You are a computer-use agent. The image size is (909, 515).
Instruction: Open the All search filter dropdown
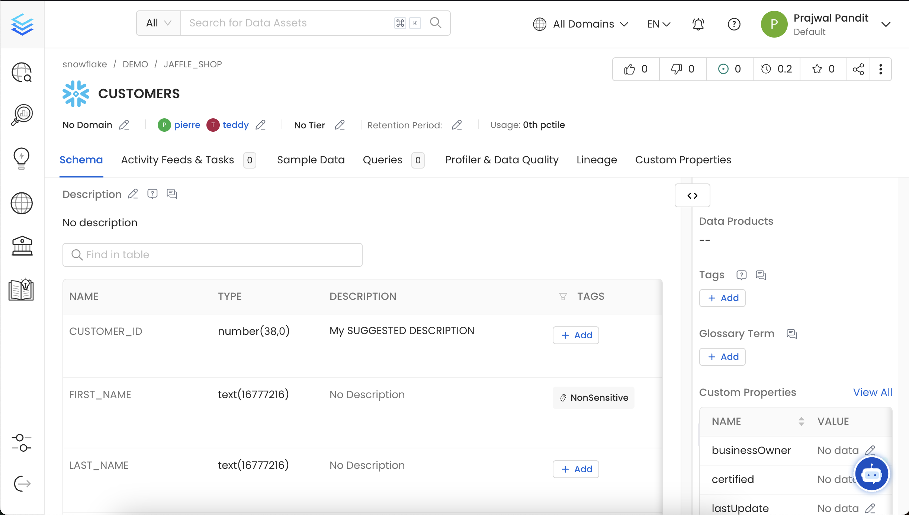158,23
